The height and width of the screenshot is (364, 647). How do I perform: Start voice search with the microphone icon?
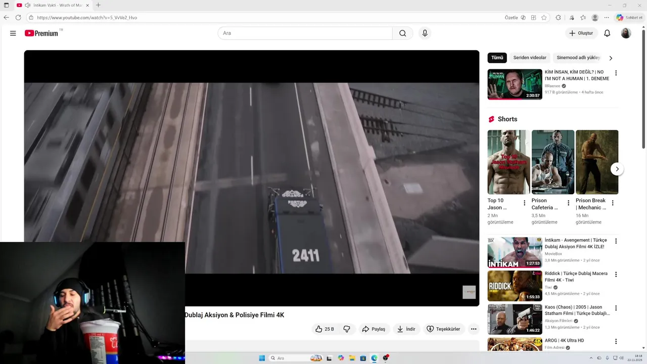pos(425,33)
